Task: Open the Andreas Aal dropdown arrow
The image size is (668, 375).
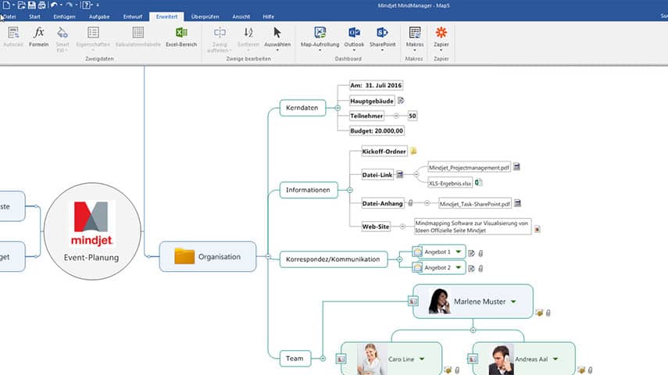Action: tap(555, 359)
